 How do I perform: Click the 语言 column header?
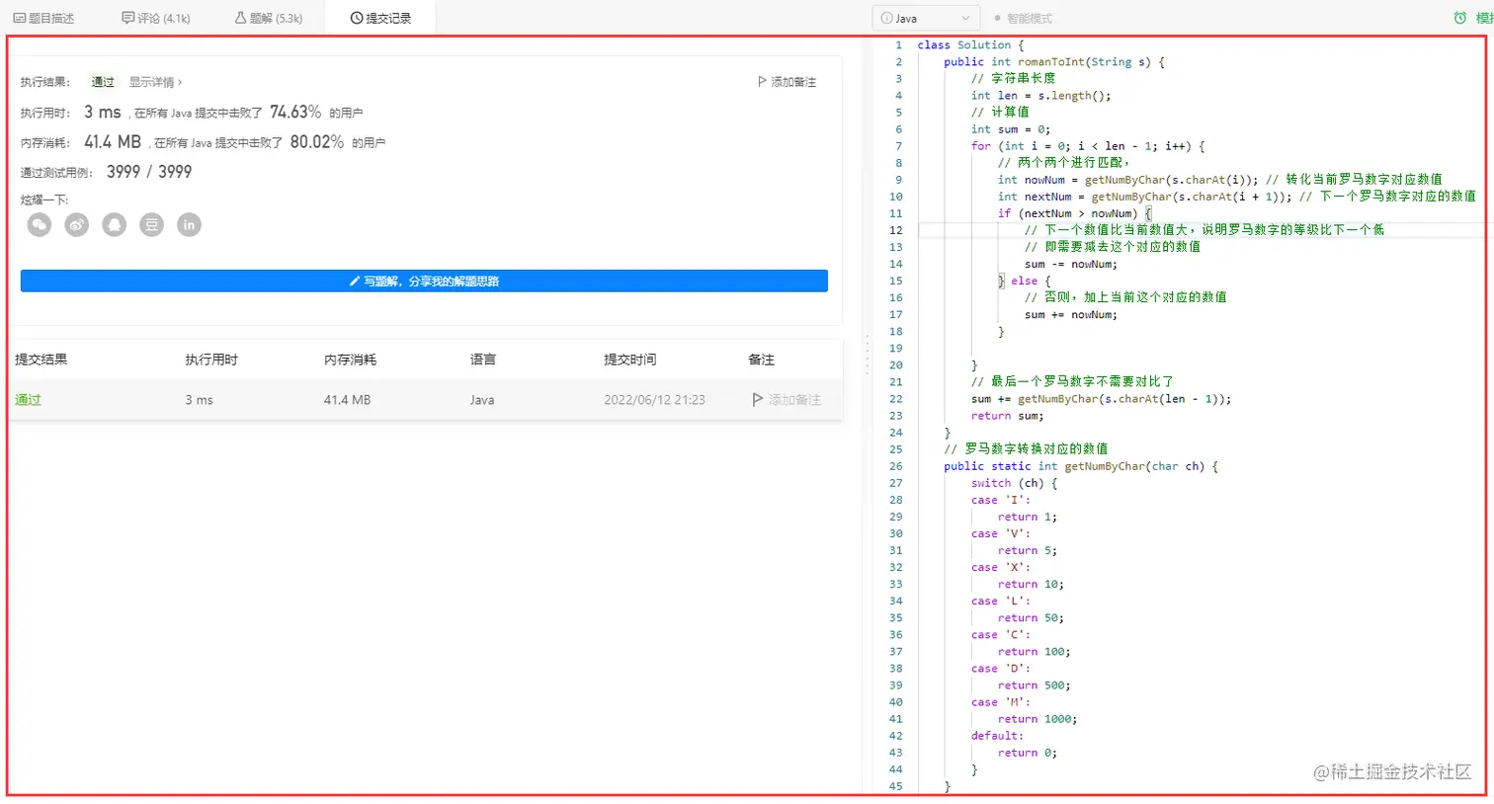coord(483,360)
